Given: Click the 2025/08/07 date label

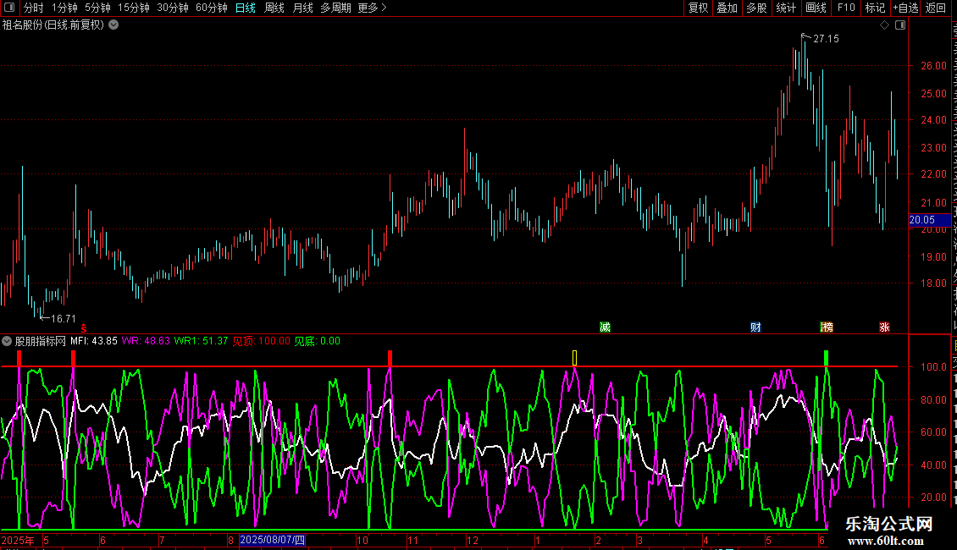Looking at the screenshot, I should point(272,540).
